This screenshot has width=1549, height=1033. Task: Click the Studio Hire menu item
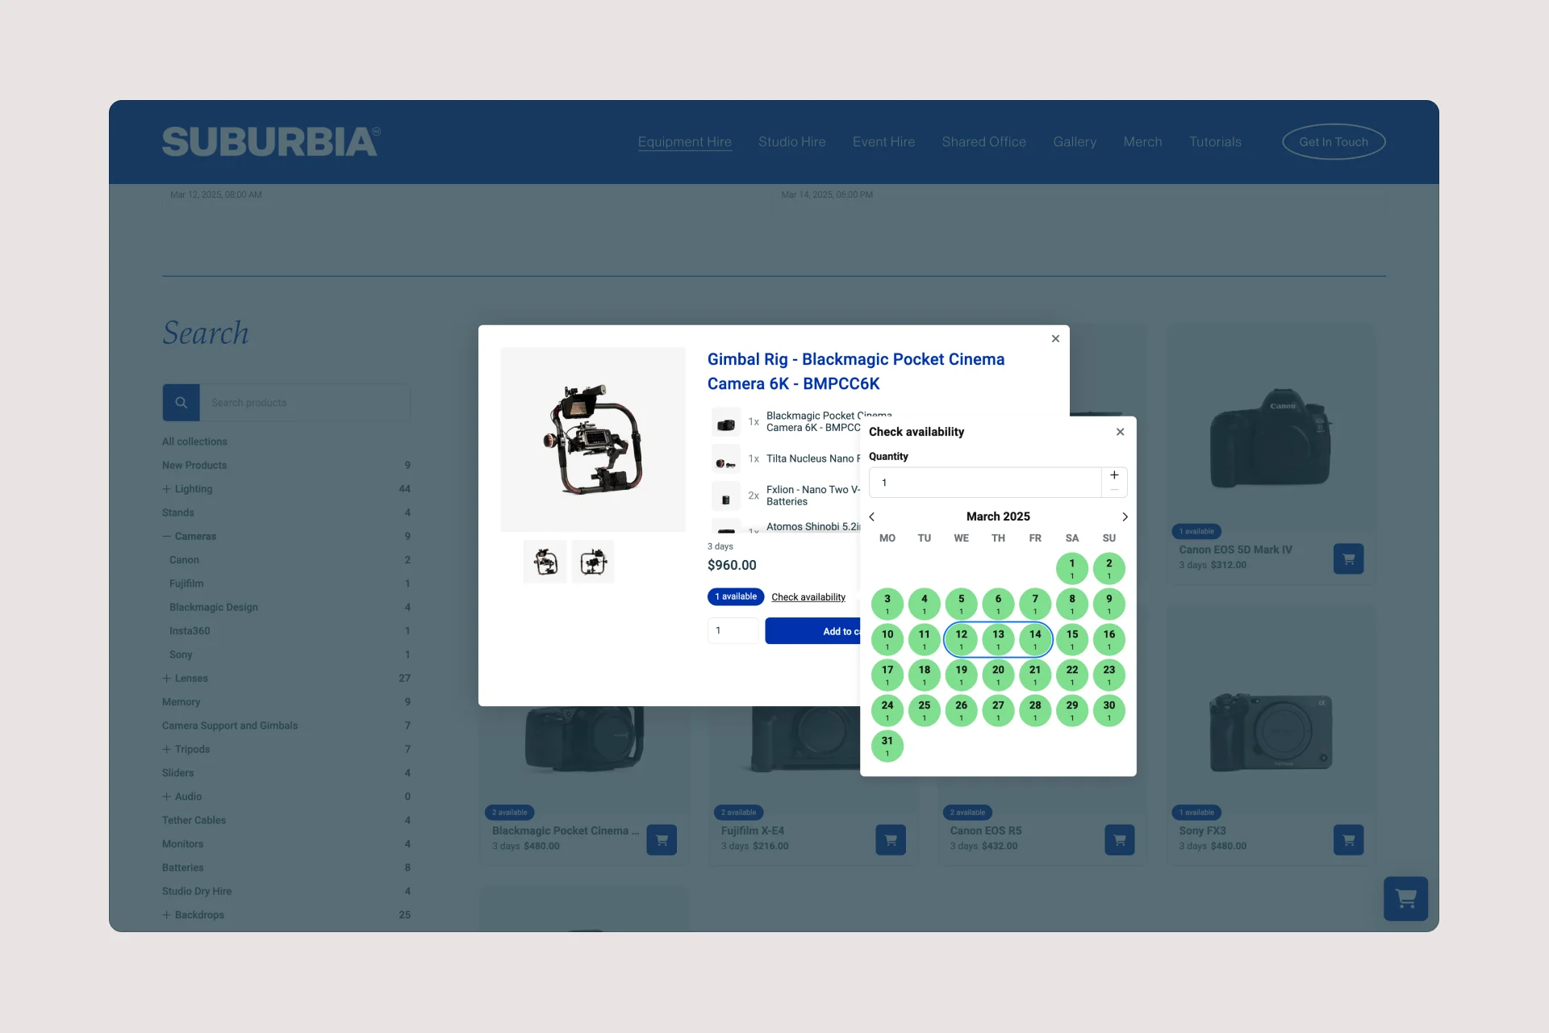pos(790,140)
